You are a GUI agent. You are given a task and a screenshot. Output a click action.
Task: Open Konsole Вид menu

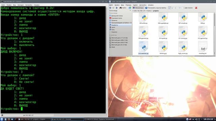tap(14, 5)
